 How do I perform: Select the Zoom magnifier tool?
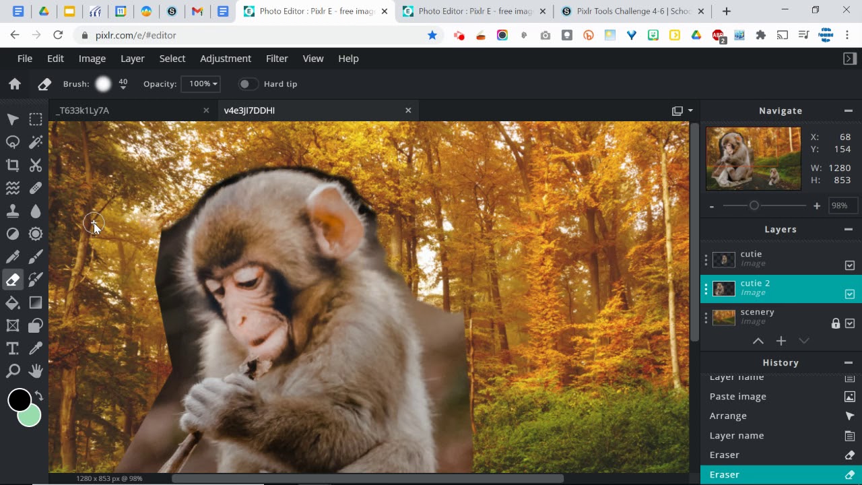13,371
